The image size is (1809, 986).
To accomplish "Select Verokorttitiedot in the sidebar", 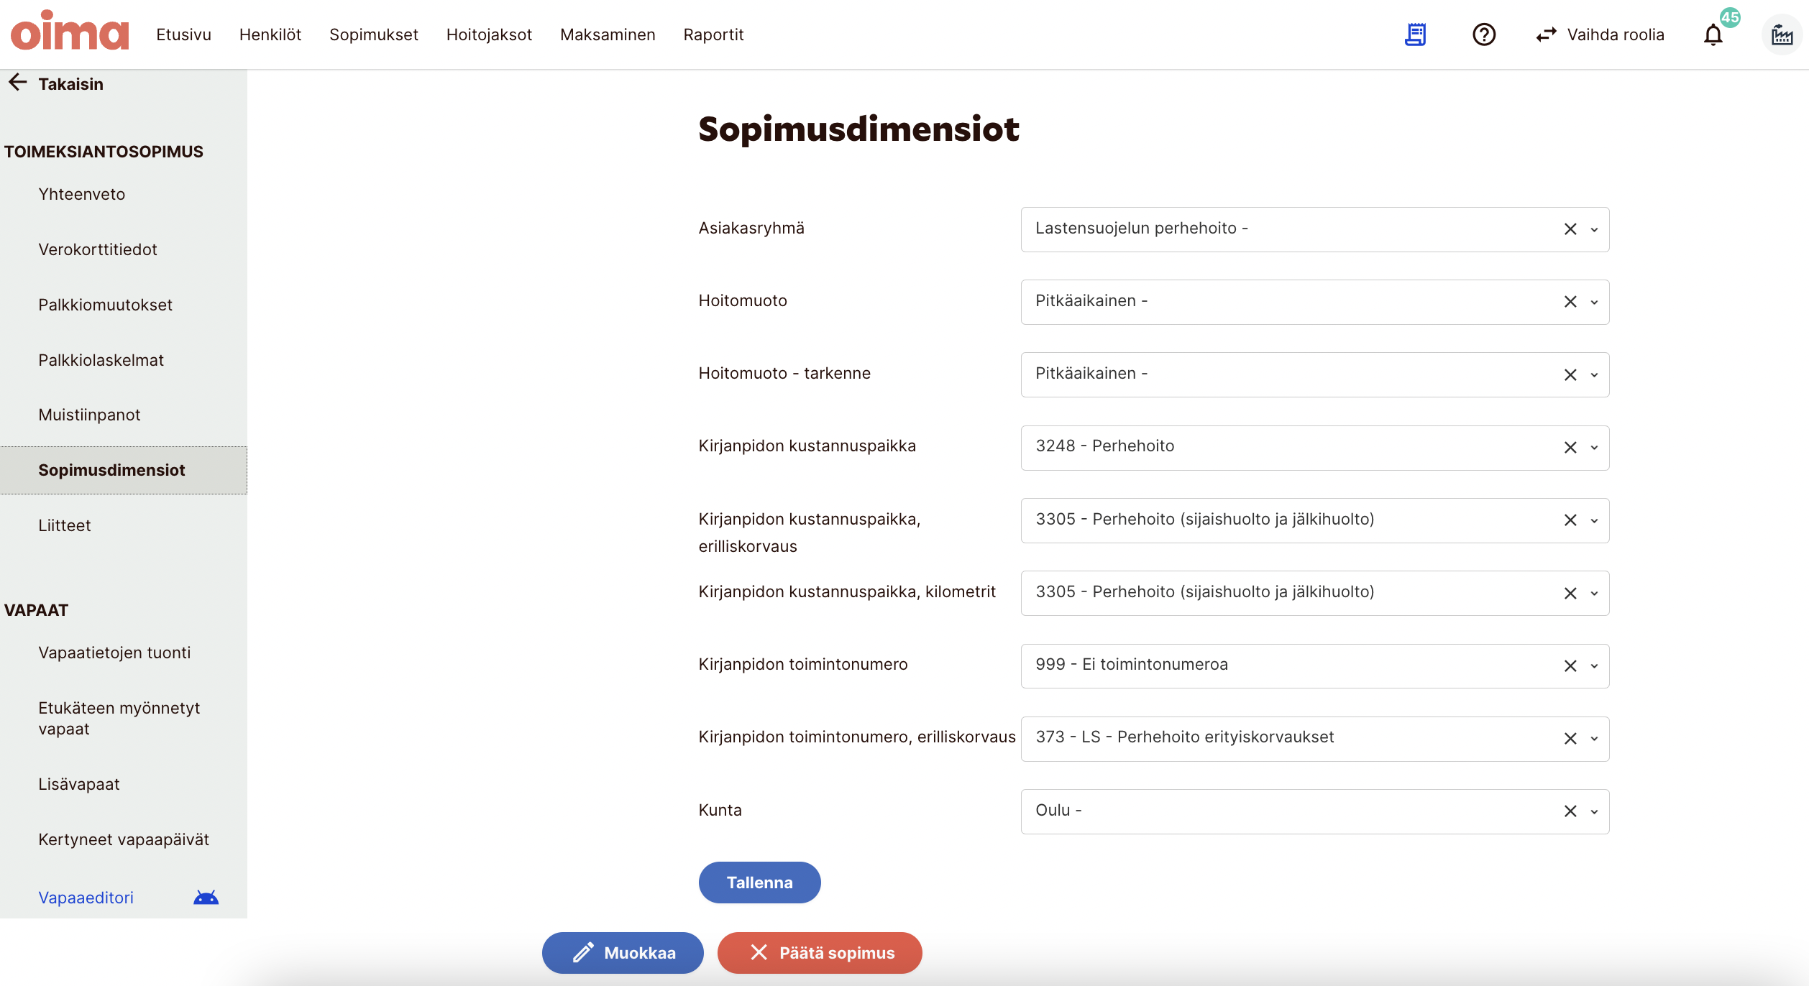I will click(x=98, y=249).
